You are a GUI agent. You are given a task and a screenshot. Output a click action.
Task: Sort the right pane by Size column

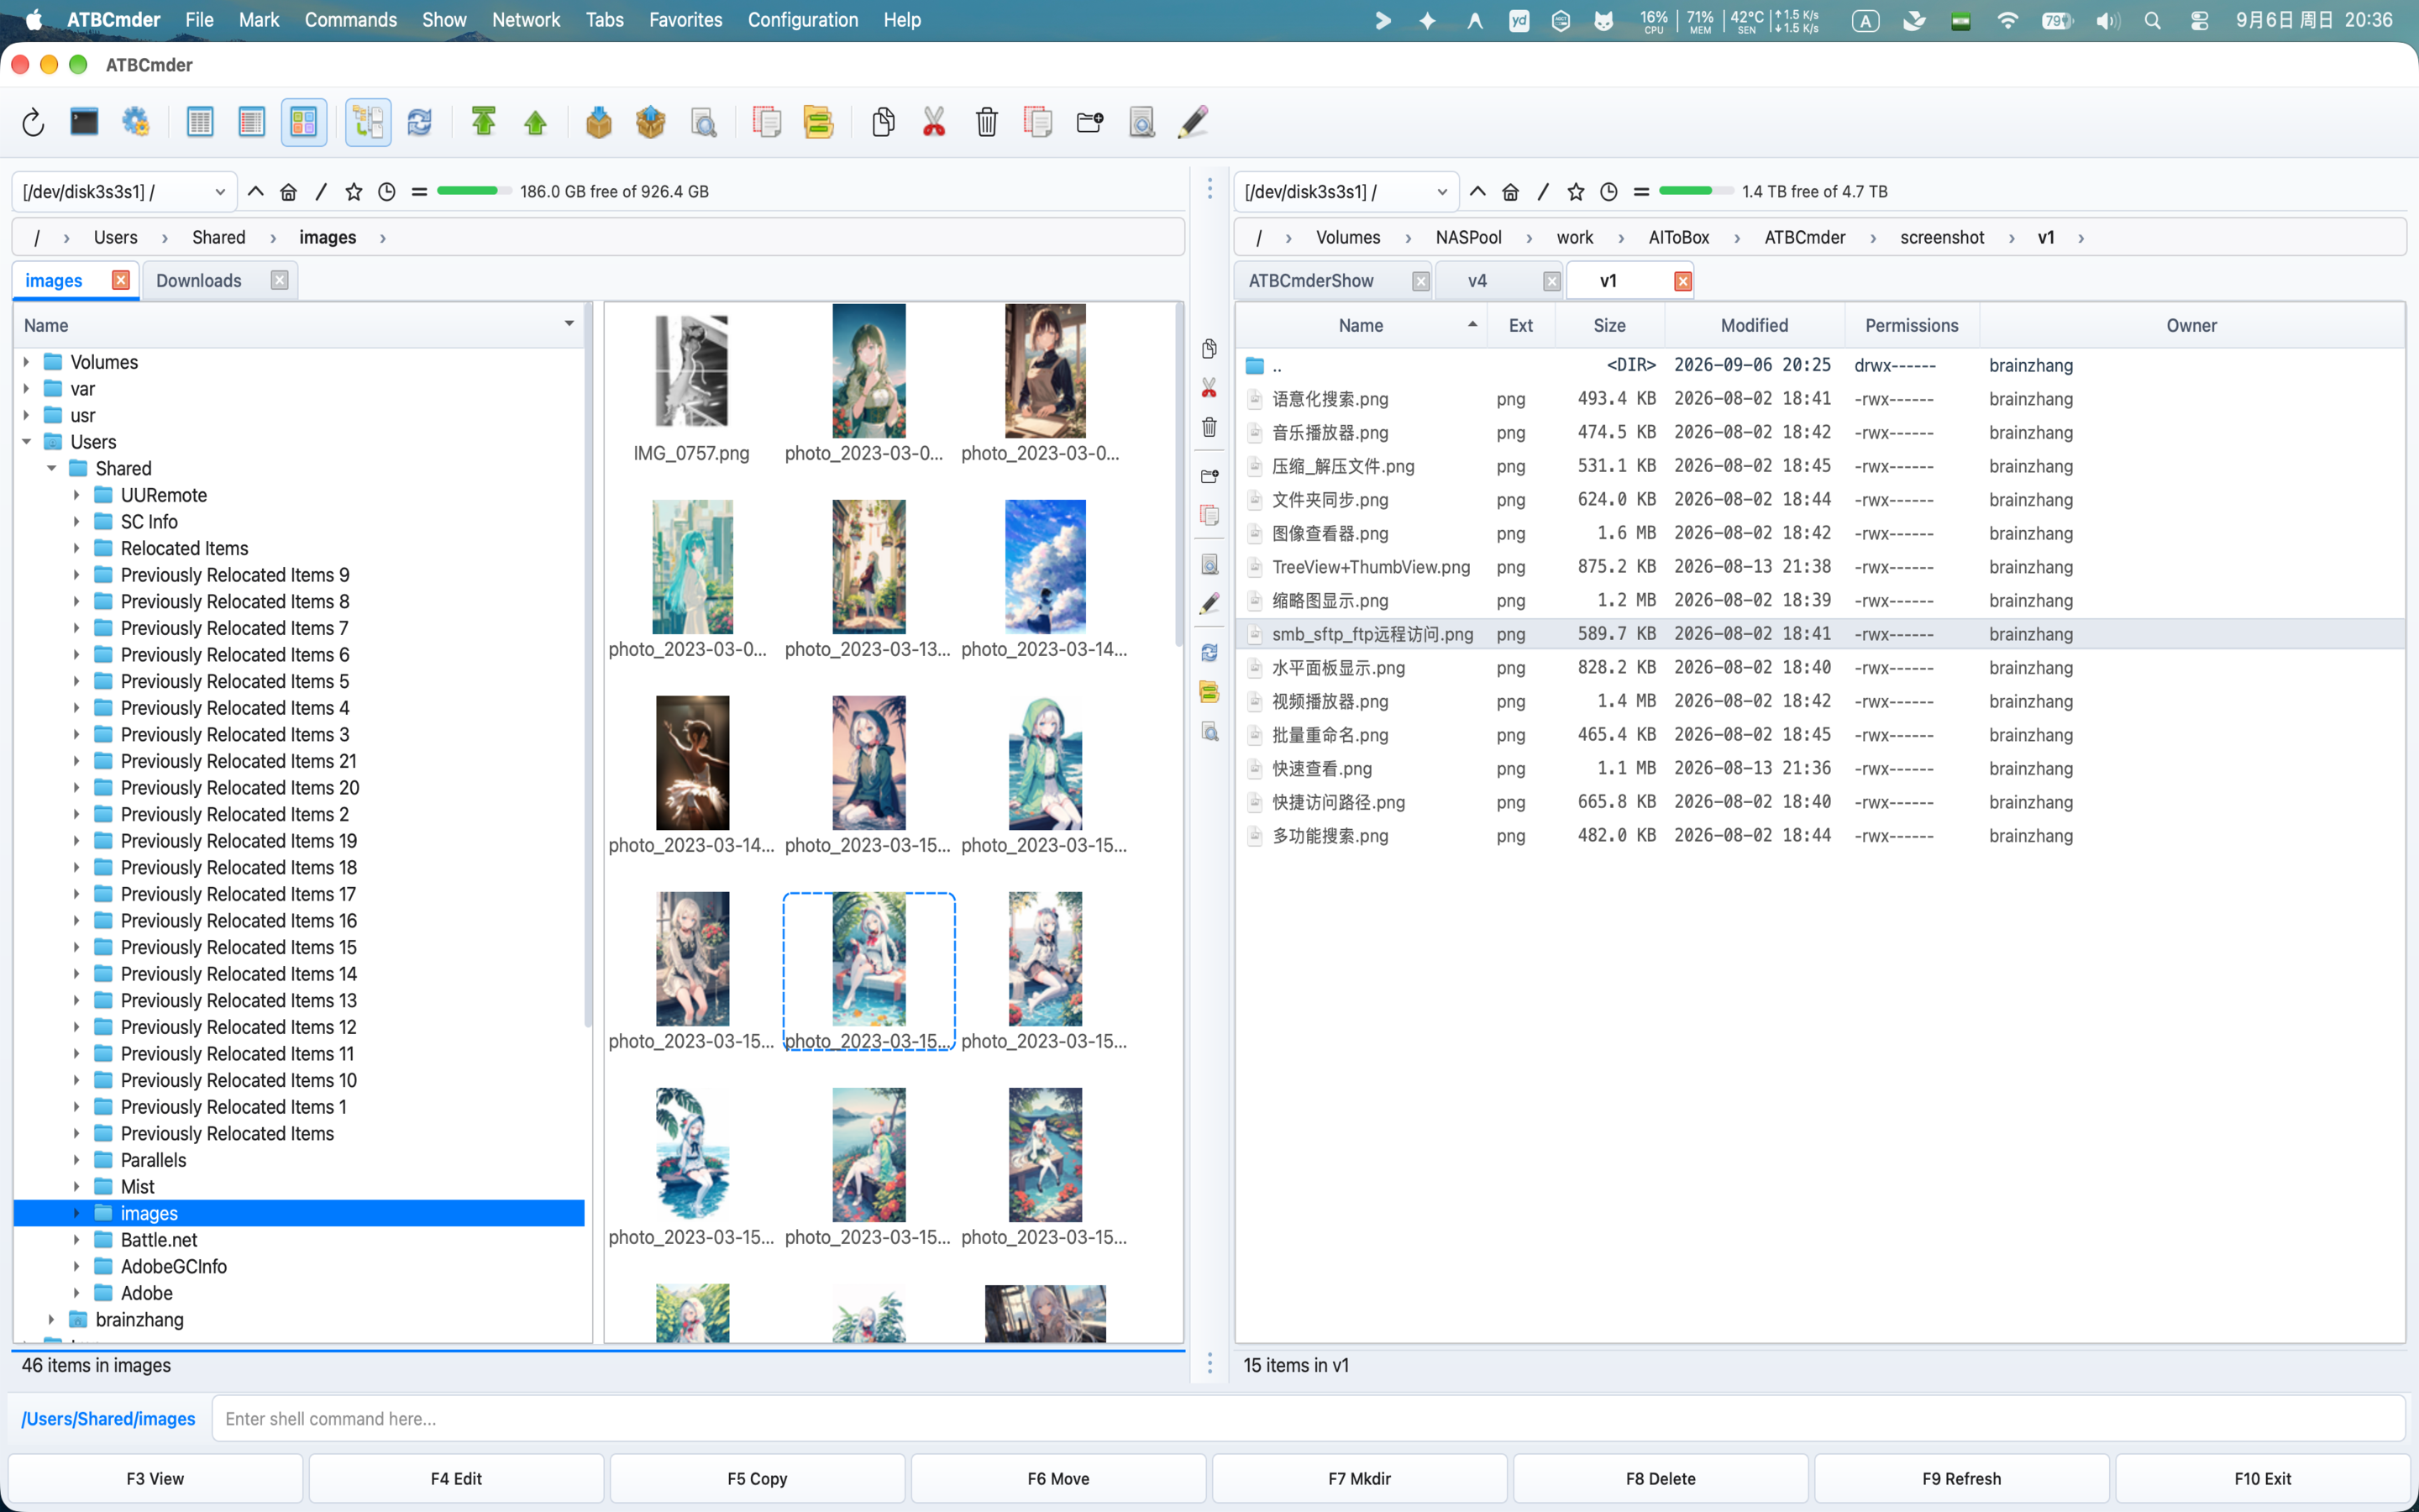[1609, 325]
